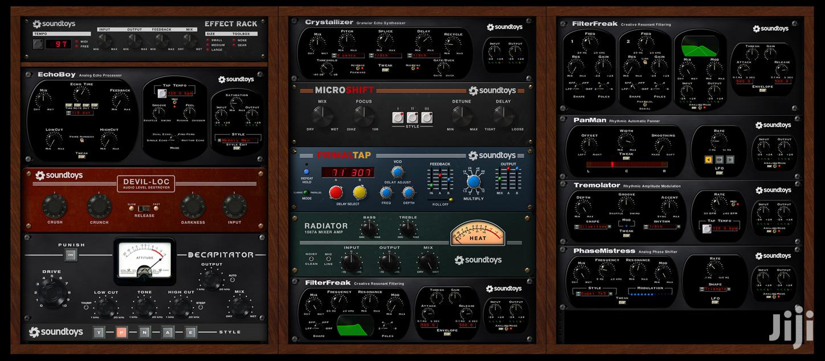Click Decapitator Drive knob
Viewport: 825px width, 361px height.
tap(51, 293)
